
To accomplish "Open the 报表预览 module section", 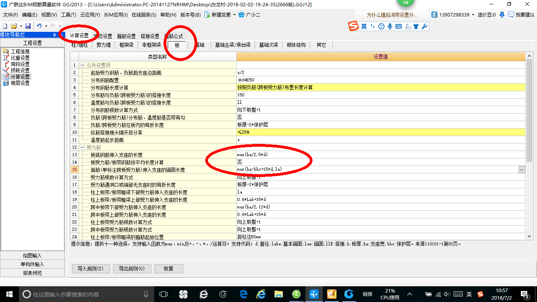I will click(32, 273).
